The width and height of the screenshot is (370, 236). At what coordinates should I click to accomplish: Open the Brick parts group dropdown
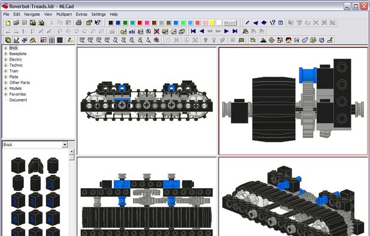[x=65, y=145]
